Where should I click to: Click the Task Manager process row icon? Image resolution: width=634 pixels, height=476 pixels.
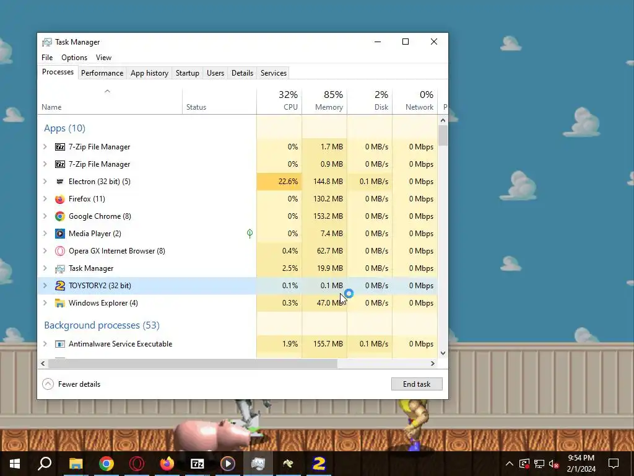(x=60, y=268)
